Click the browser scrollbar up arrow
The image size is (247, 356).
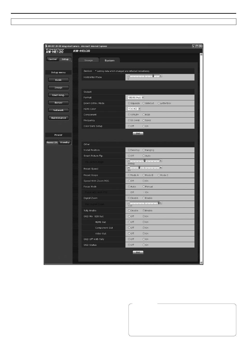tap(201, 54)
